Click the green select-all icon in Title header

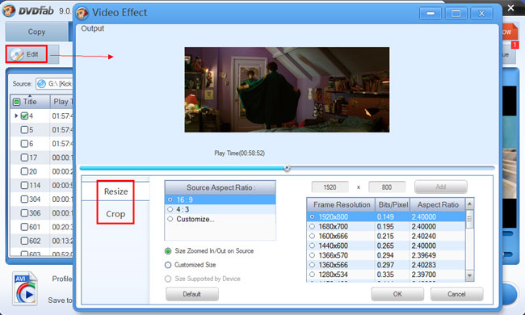16,102
